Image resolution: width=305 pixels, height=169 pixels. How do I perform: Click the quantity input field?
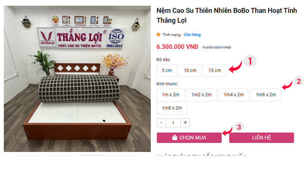(173, 122)
